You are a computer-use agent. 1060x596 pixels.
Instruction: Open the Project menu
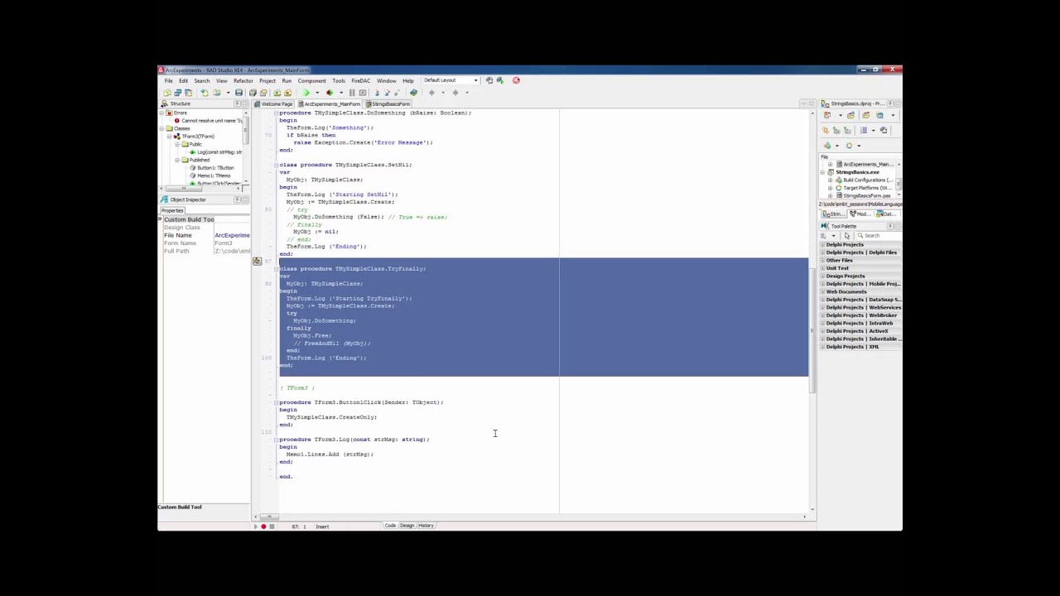click(x=267, y=80)
